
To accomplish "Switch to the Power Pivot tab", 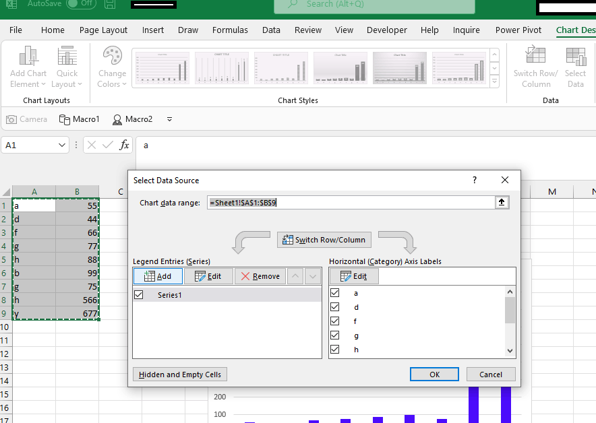I will coord(518,30).
